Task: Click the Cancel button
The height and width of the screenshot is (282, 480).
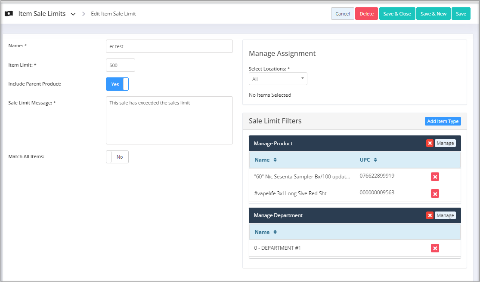Action: (x=343, y=14)
